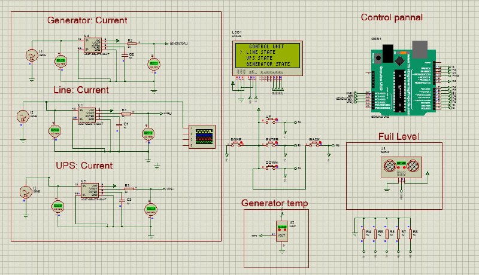
Task: Click the black power jack on Arduino
Action: [387, 53]
